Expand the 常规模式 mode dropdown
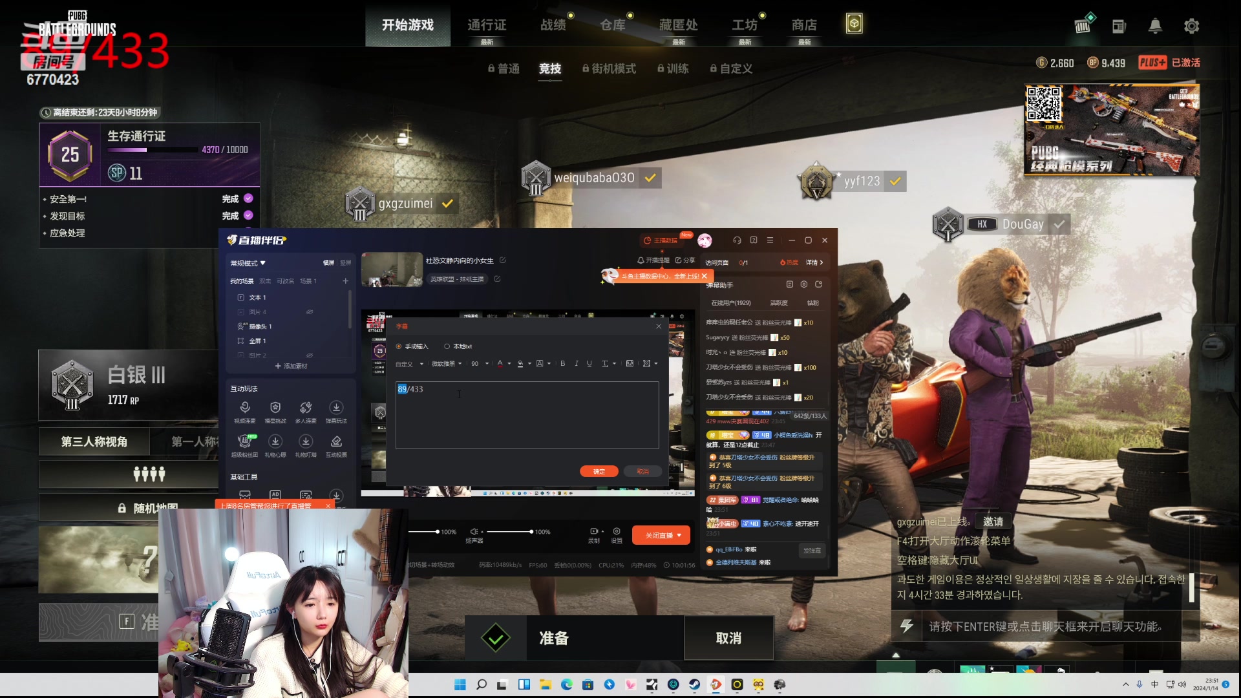Screen dimensions: 1241x698 pyautogui.click(x=248, y=263)
